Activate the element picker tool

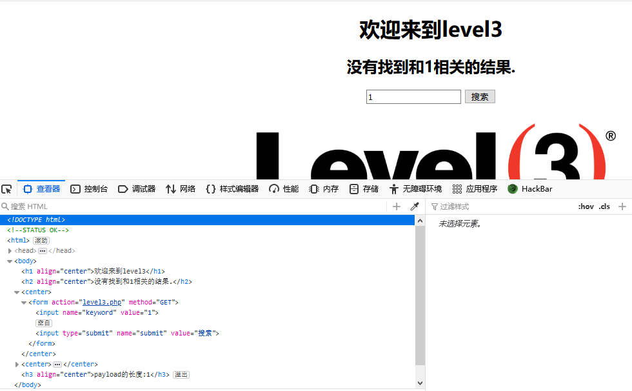tap(7, 189)
